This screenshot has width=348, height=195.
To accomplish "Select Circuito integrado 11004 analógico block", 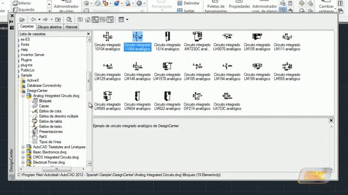I will pyautogui.click(x=138, y=42).
